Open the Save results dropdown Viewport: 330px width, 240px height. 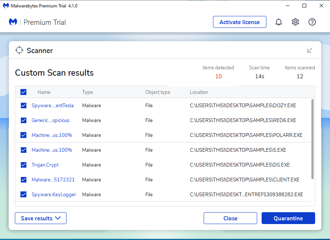[41, 218]
